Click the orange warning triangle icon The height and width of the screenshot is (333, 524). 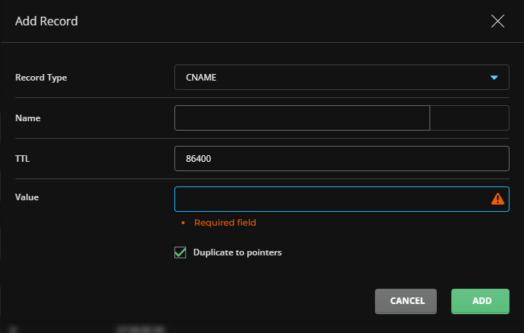498,199
